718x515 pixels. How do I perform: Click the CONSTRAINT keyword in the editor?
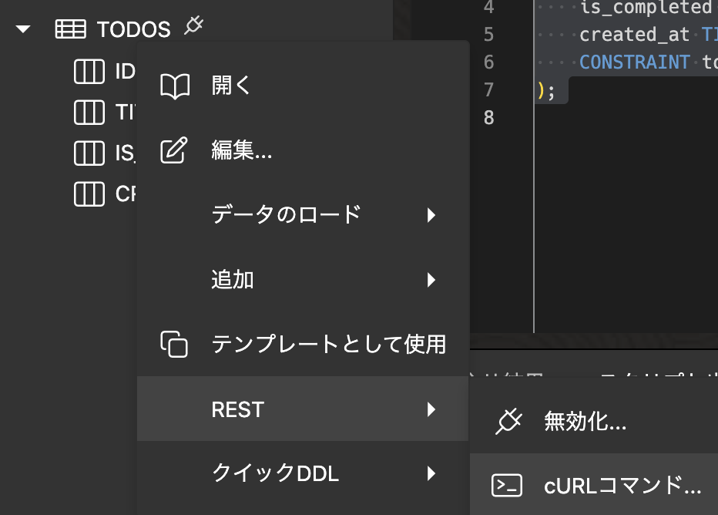click(x=634, y=62)
